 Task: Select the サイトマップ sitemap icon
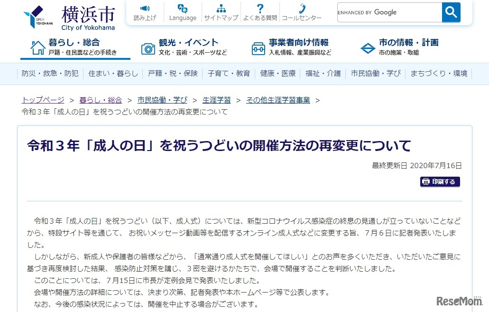[221, 7]
